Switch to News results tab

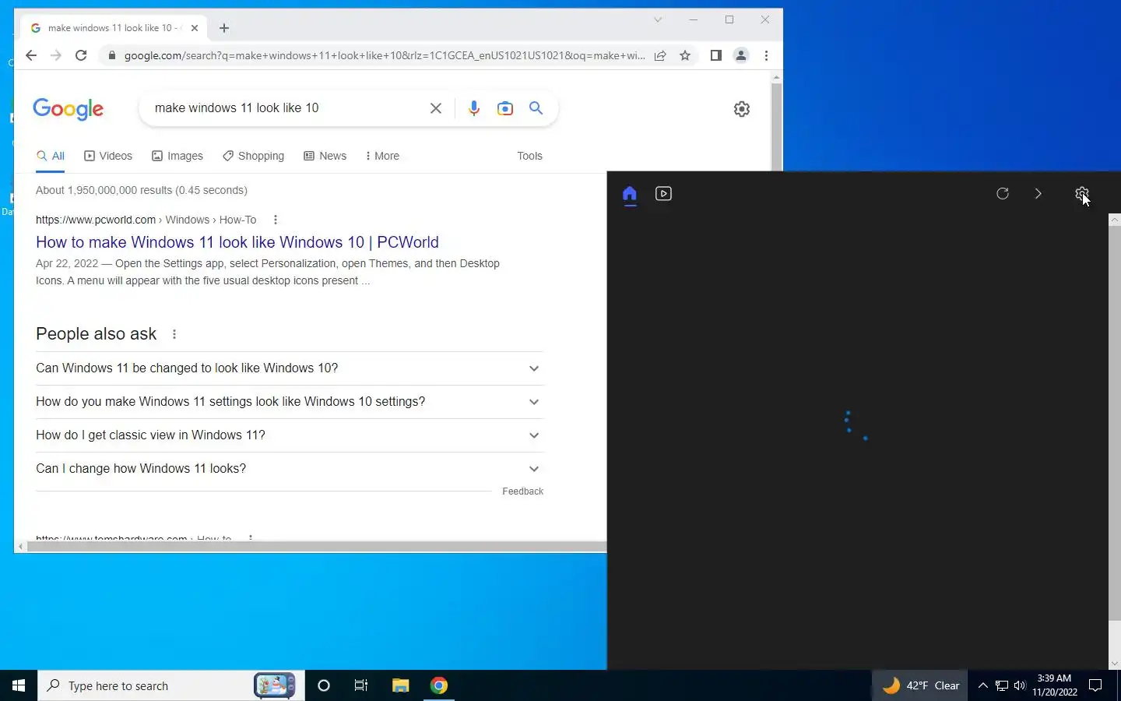tap(325, 156)
